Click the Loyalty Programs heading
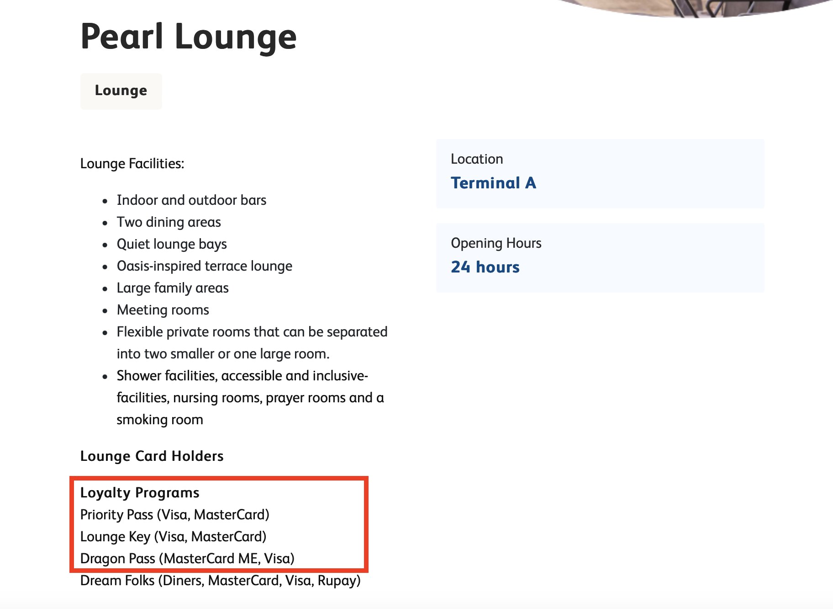Screen dimensions: 833x609 (140, 493)
